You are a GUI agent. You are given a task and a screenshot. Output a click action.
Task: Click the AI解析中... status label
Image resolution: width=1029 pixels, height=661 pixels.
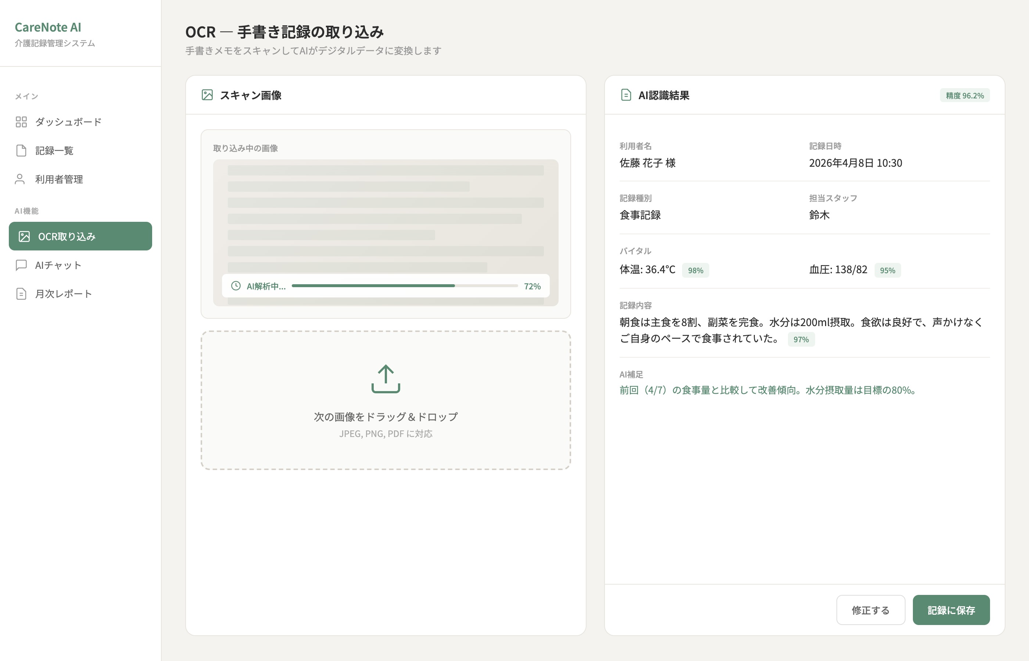[266, 286]
